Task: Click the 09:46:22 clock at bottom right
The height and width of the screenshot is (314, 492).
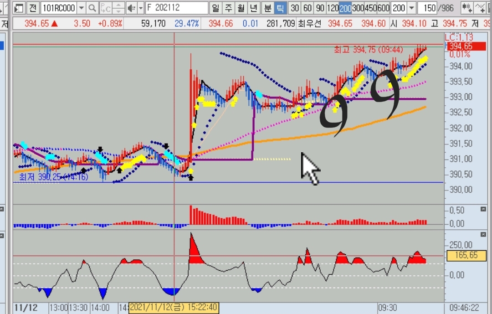Action: click(x=464, y=308)
